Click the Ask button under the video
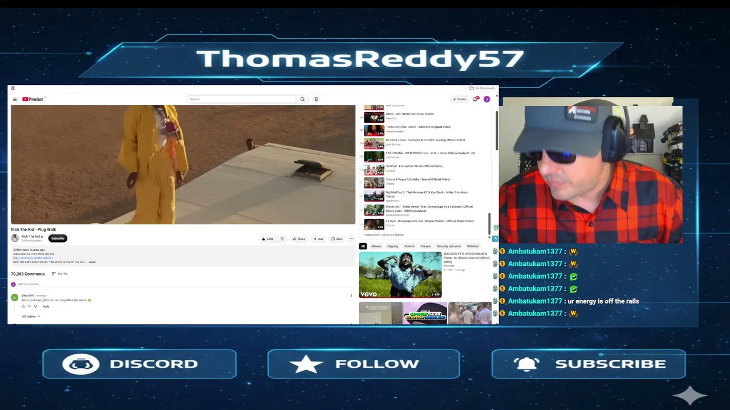Viewport: 730px width, 410px height. pyautogui.click(x=318, y=239)
